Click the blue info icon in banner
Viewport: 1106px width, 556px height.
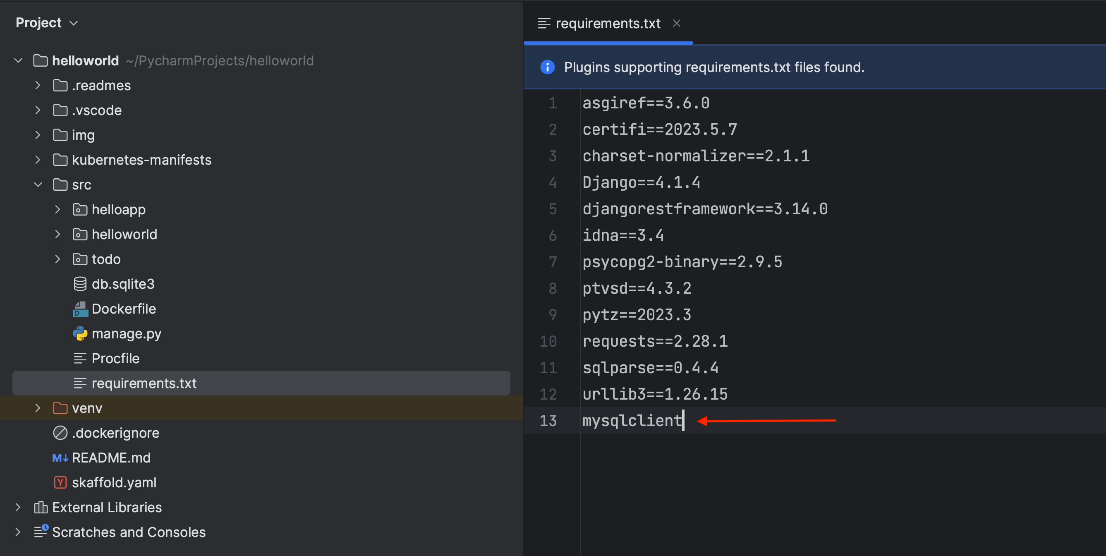tap(548, 67)
